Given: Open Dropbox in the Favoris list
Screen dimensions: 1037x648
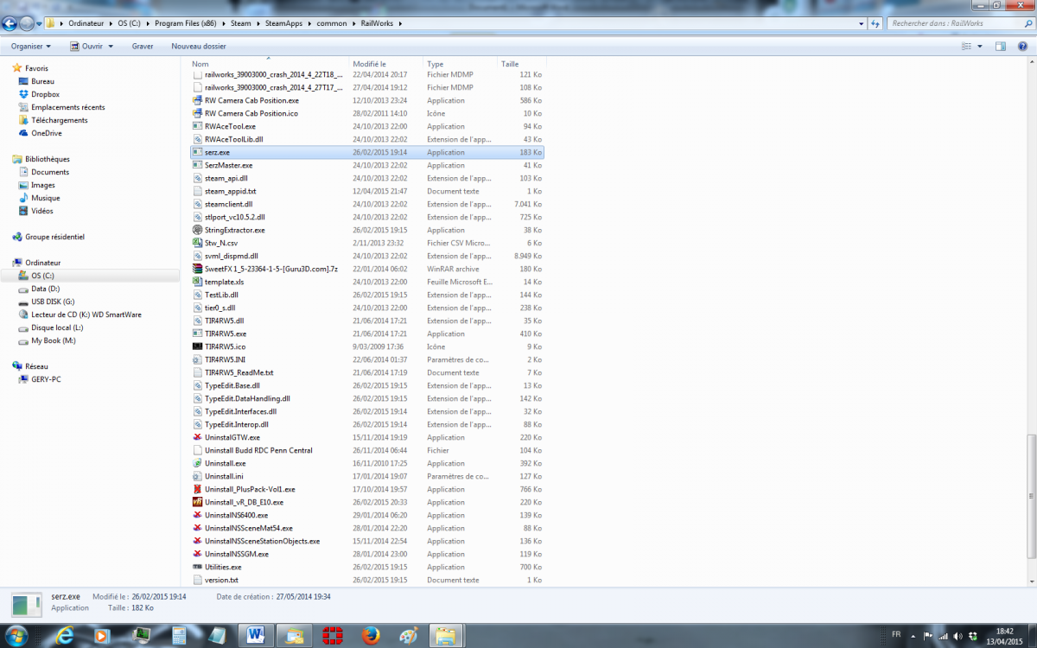Looking at the screenshot, I should [45, 94].
